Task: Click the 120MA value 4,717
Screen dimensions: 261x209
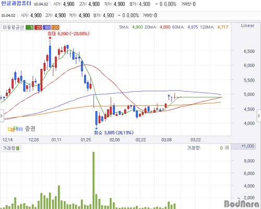Action: (x=223, y=27)
